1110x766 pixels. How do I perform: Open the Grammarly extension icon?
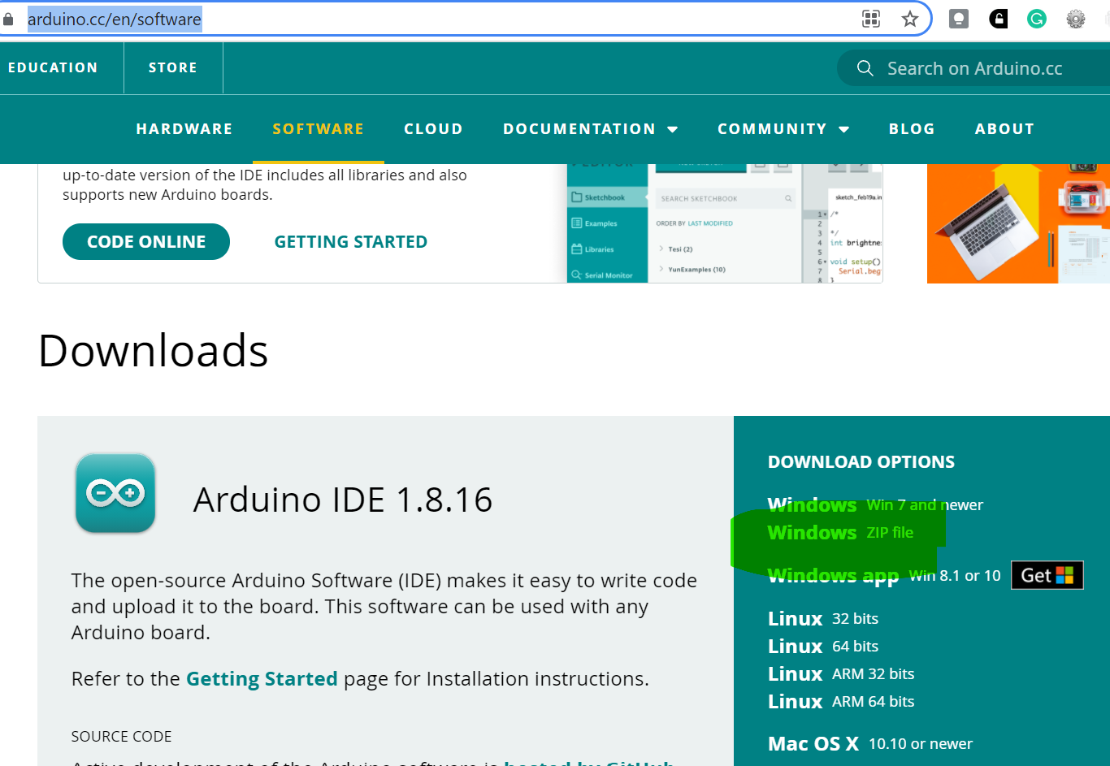[x=1036, y=18]
